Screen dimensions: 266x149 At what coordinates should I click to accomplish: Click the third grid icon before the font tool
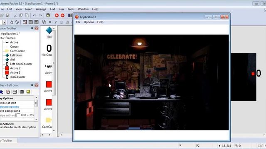tap(36, 22)
